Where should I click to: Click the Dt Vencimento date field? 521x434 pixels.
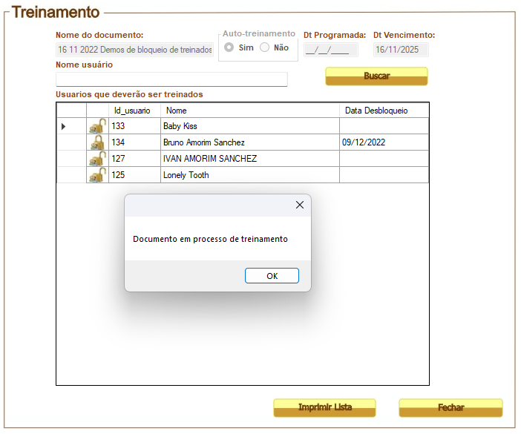401,50
